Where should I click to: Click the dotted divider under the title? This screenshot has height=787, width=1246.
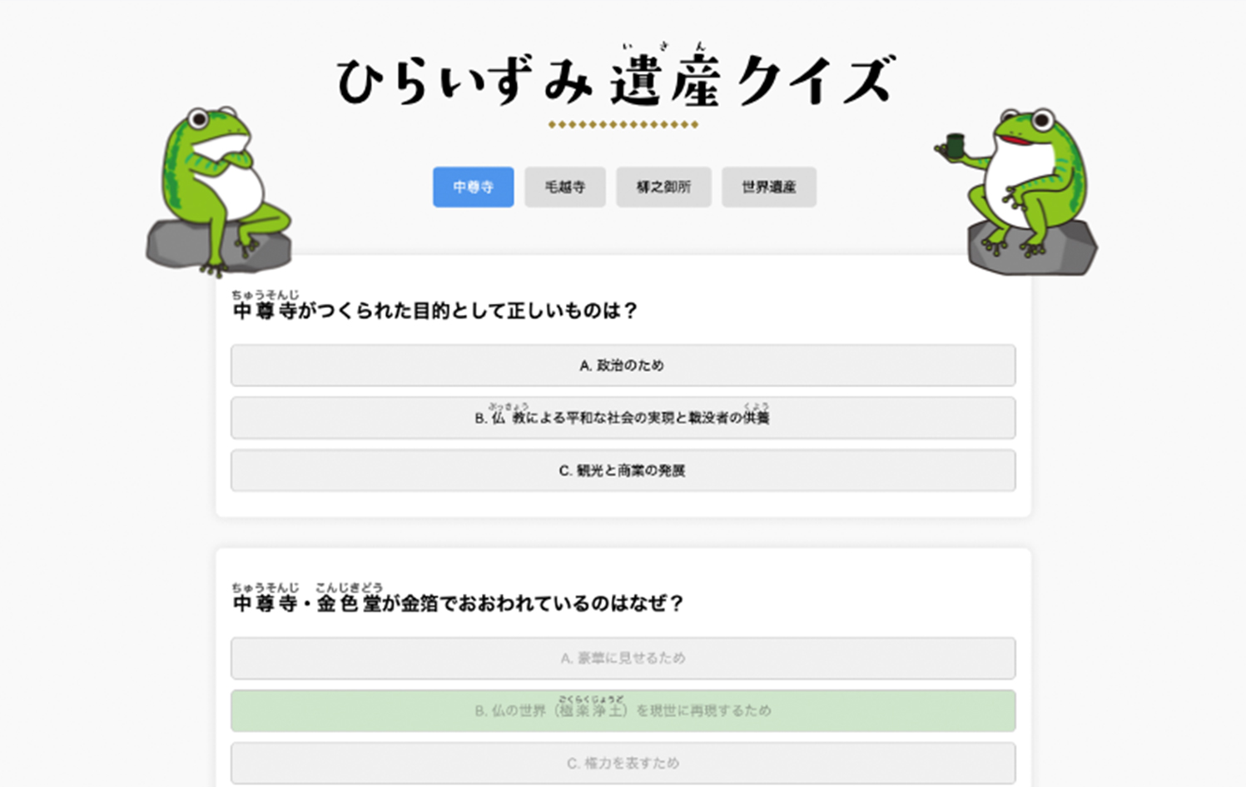(623, 124)
